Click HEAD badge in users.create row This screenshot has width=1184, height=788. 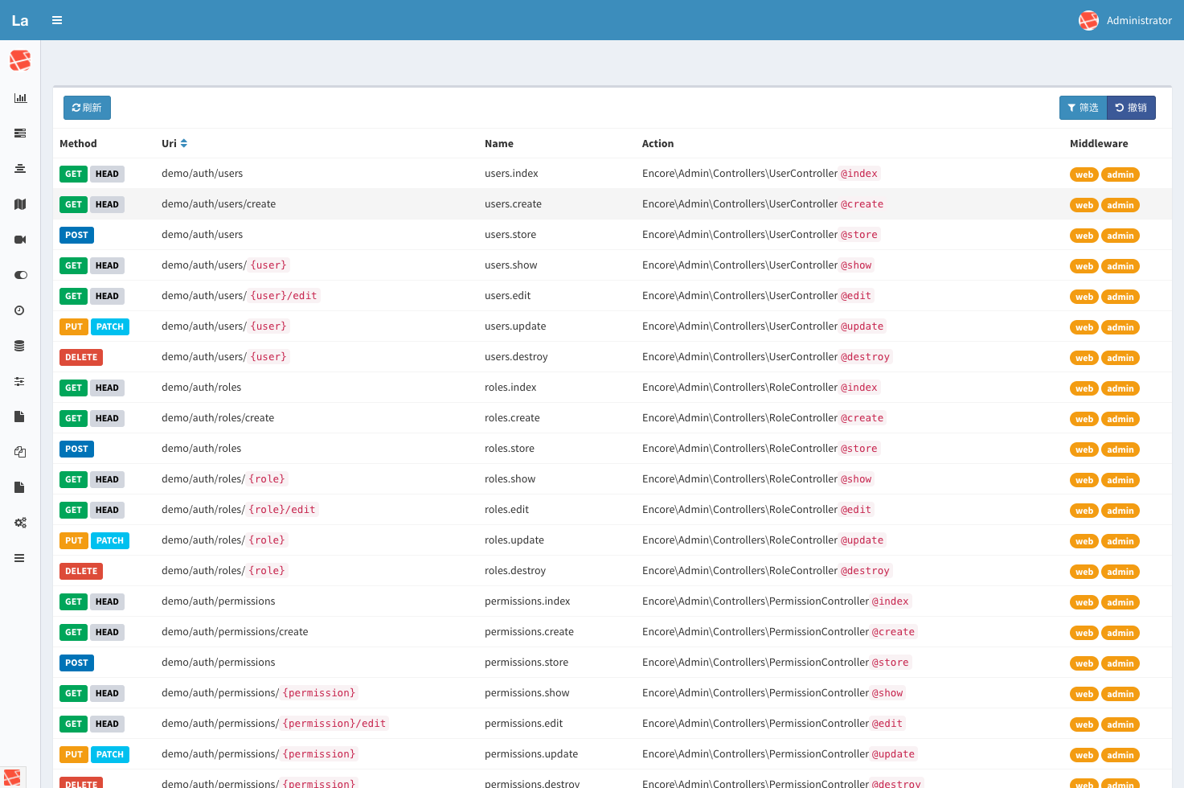pos(107,204)
